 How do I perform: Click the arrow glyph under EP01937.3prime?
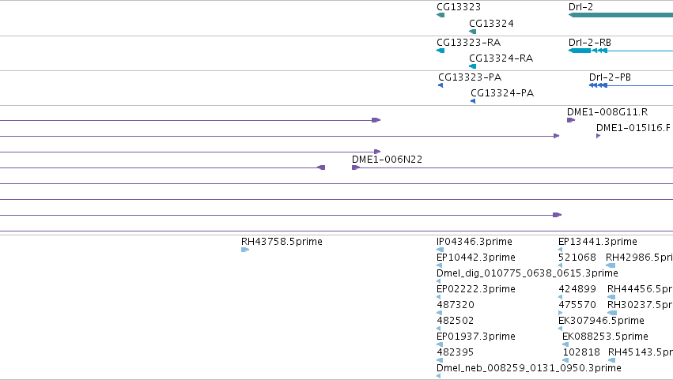point(440,344)
